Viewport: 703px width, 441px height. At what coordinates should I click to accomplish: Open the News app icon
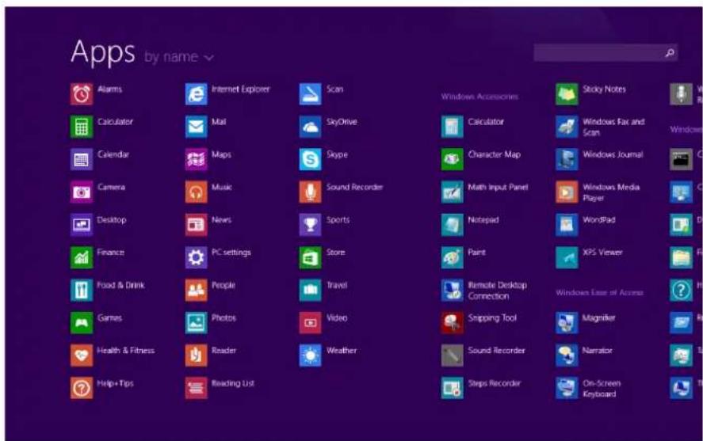(x=197, y=225)
